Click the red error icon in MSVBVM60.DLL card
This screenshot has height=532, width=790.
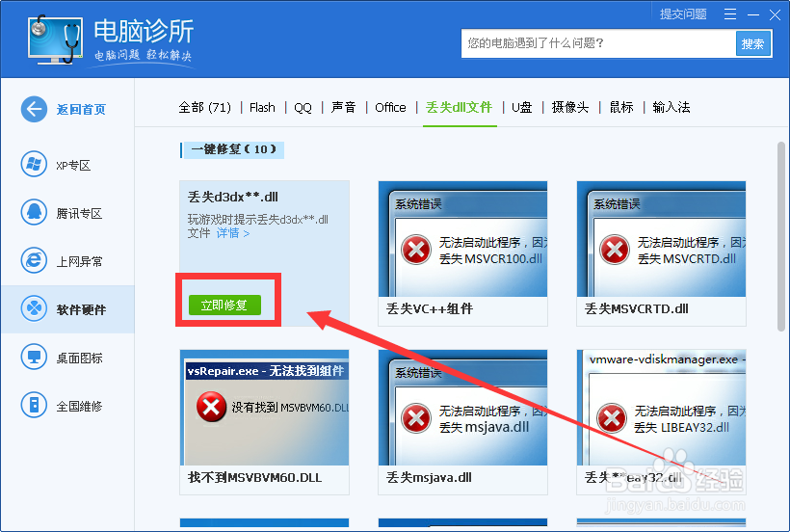point(211,407)
